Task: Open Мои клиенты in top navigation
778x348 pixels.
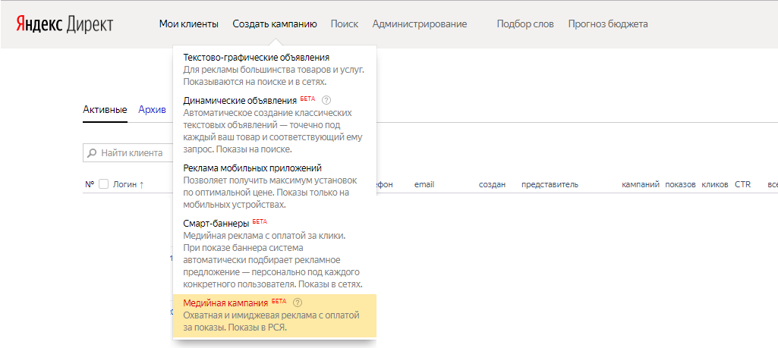Action: click(188, 24)
